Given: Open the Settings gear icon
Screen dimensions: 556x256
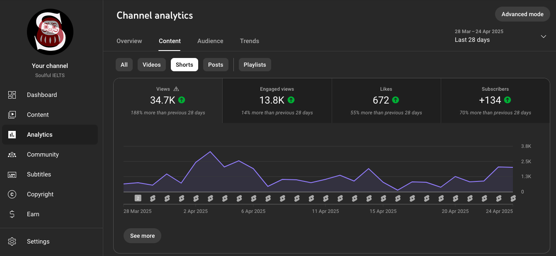Looking at the screenshot, I should click(x=12, y=242).
